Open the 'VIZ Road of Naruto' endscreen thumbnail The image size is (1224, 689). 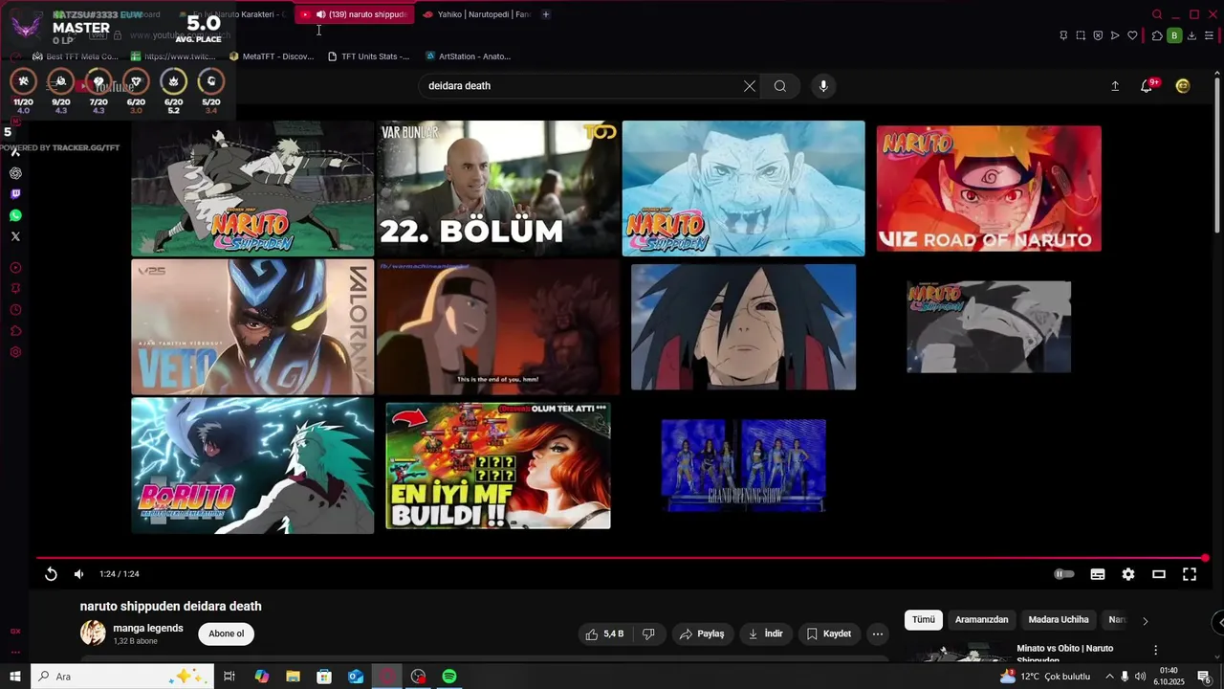989,189
